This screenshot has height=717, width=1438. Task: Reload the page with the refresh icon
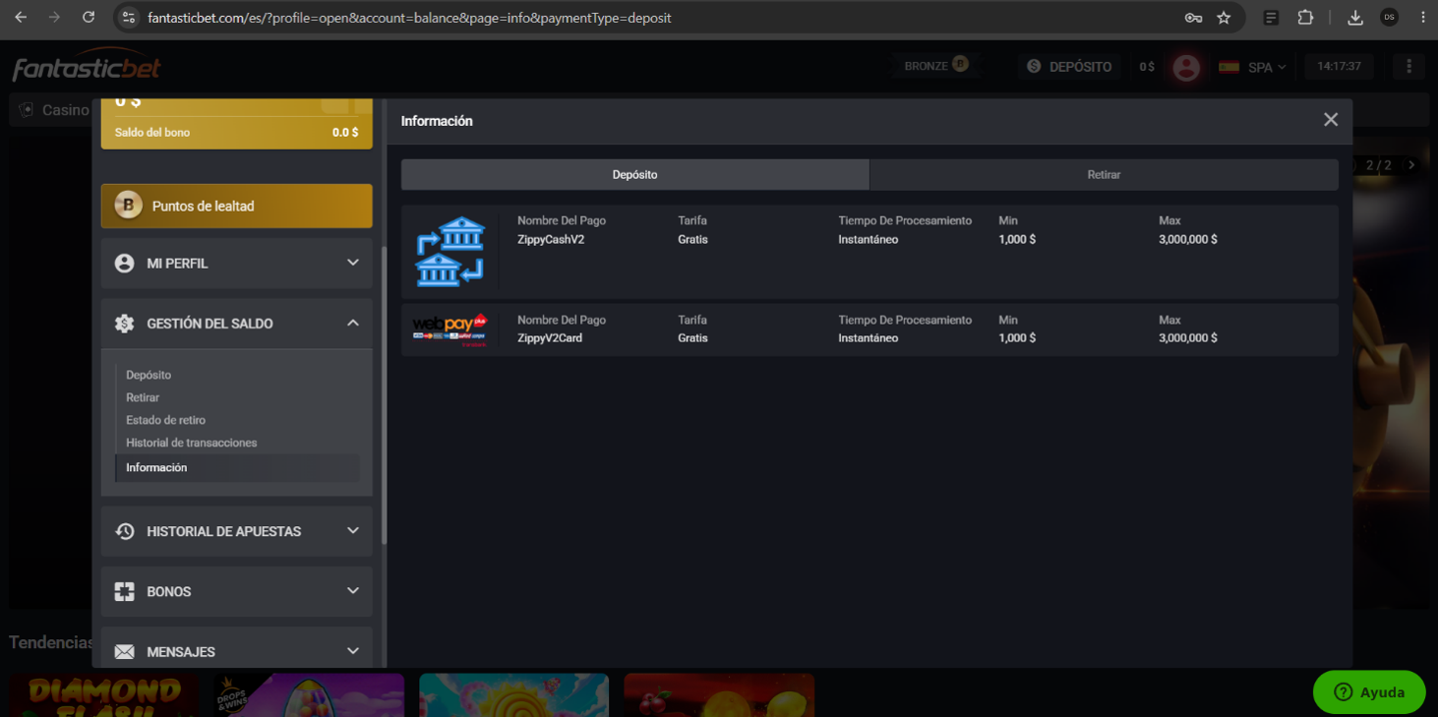(x=89, y=18)
